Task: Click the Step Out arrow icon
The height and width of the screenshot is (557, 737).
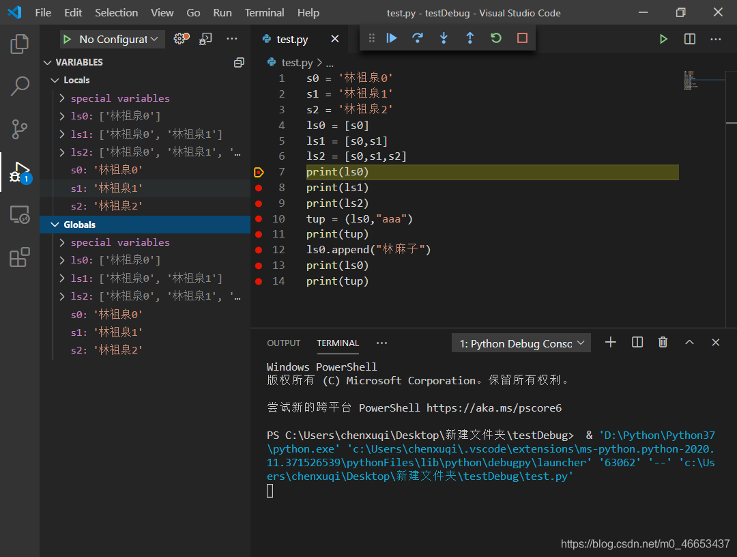Action: [469, 38]
